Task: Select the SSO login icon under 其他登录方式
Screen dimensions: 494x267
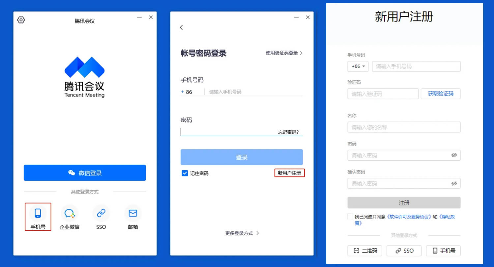Action: (x=101, y=213)
